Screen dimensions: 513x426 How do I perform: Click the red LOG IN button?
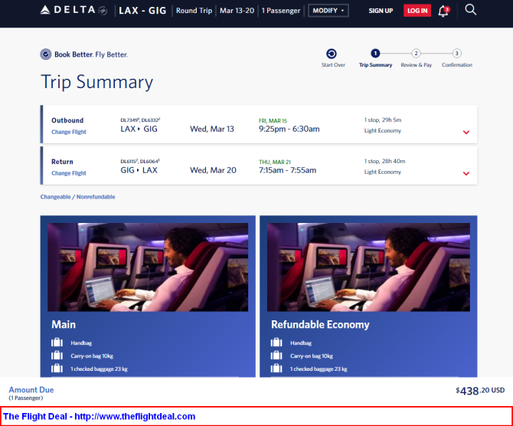(417, 11)
